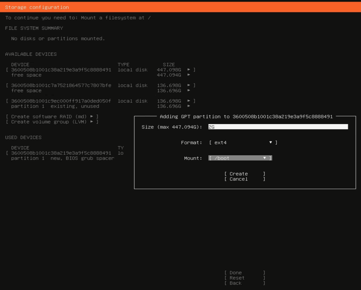Click the FILE SYSTEM SUMMARY heading
This screenshot has width=361, height=290.
point(34,28)
